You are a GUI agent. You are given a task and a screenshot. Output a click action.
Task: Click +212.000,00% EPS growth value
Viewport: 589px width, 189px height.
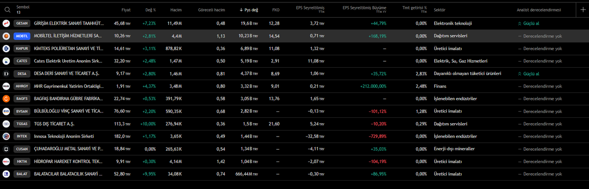coord(373,86)
